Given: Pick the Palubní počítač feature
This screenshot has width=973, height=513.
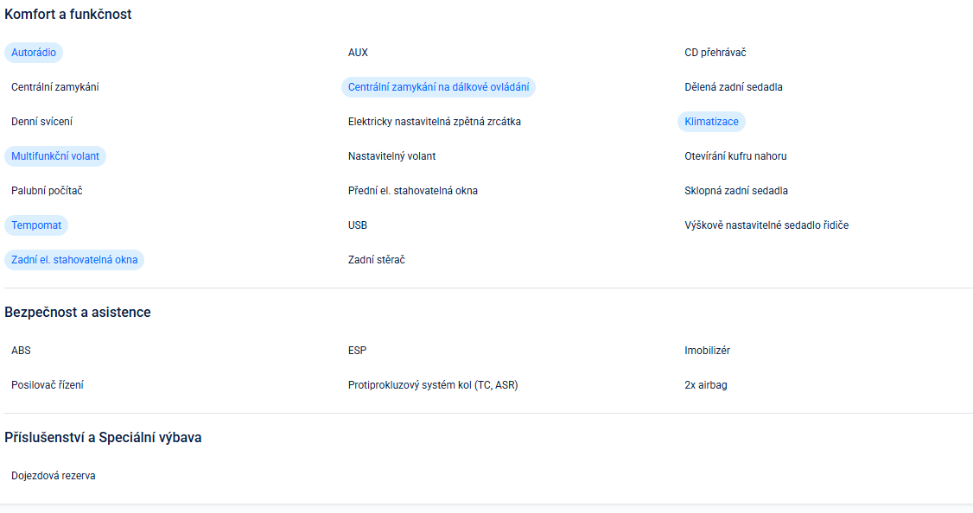Looking at the screenshot, I should tap(47, 191).
